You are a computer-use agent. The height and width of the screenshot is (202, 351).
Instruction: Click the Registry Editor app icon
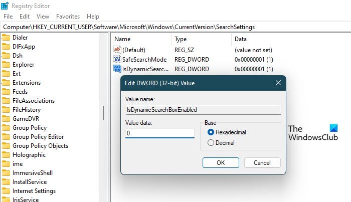coord(5,6)
